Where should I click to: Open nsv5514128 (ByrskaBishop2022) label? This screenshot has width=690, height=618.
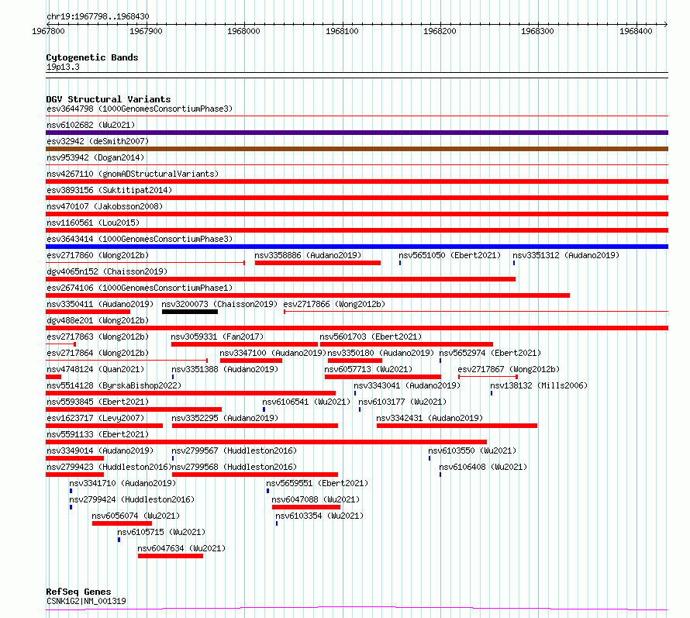114,385
